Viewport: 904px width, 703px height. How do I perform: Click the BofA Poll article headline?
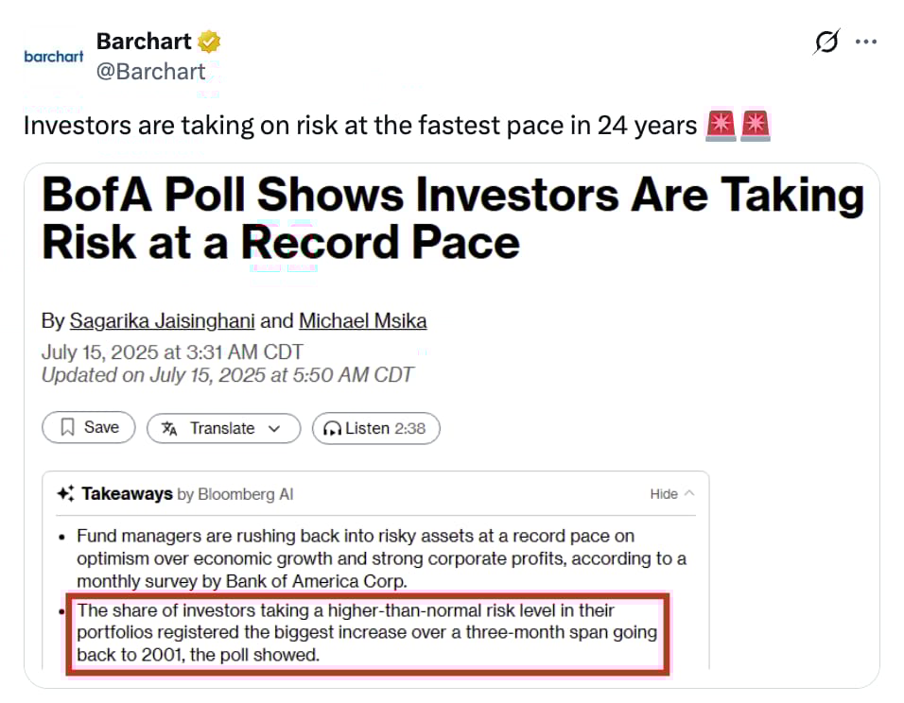453,218
